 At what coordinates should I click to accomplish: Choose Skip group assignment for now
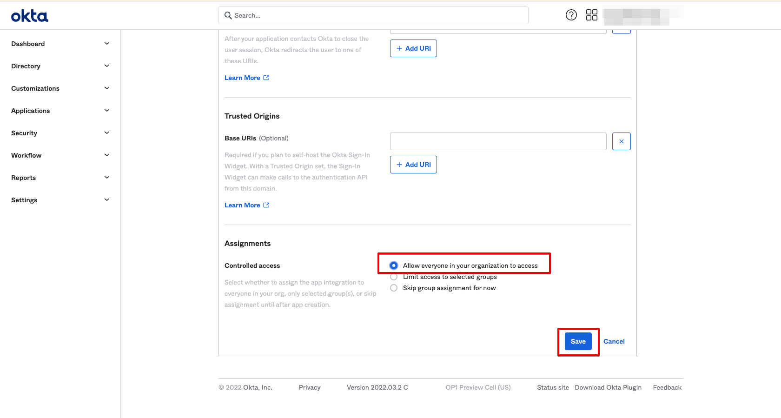click(394, 288)
